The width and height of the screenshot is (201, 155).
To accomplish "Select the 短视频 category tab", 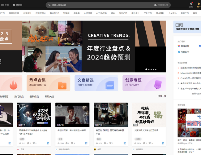I will (66, 13).
